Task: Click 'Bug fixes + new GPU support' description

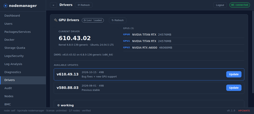Action: (99, 76)
